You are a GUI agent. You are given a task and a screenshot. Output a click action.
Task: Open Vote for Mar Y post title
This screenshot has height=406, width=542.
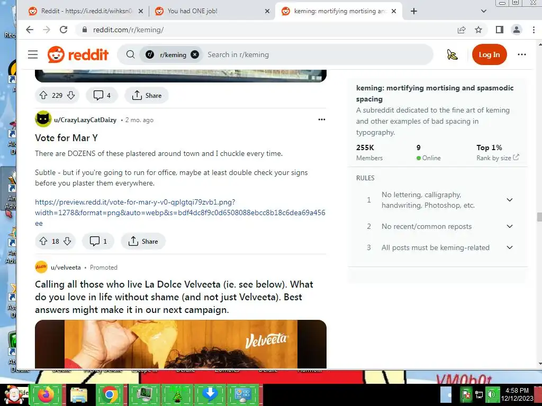pyautogui.click(x=66, y=138)
